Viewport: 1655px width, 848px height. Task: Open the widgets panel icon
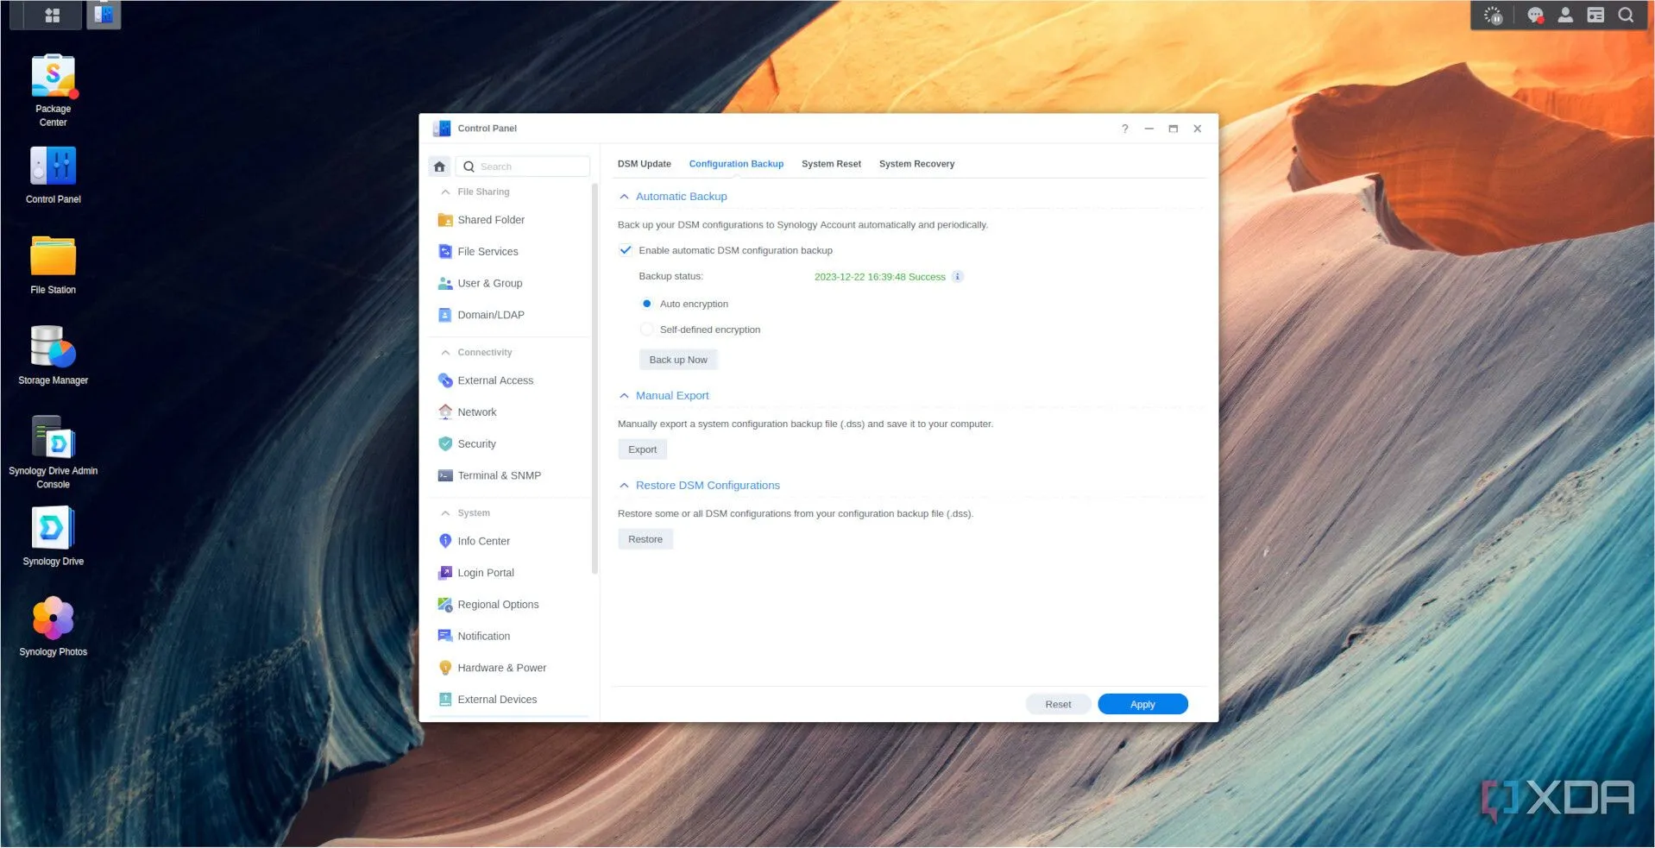pyautogui.click(x=1595, y=16)
